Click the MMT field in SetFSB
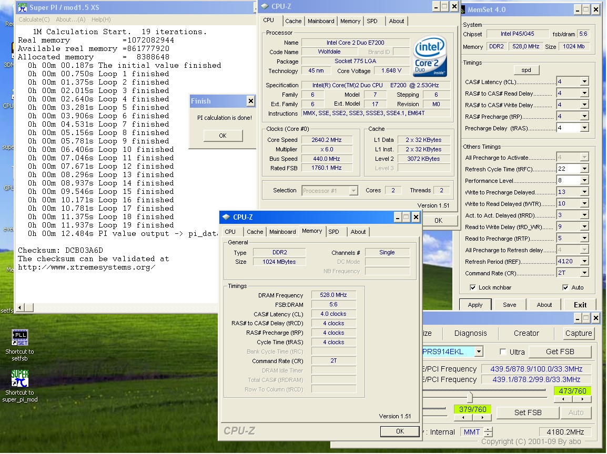The height and width of the screenshot is (454, 607). pos(472,432)
